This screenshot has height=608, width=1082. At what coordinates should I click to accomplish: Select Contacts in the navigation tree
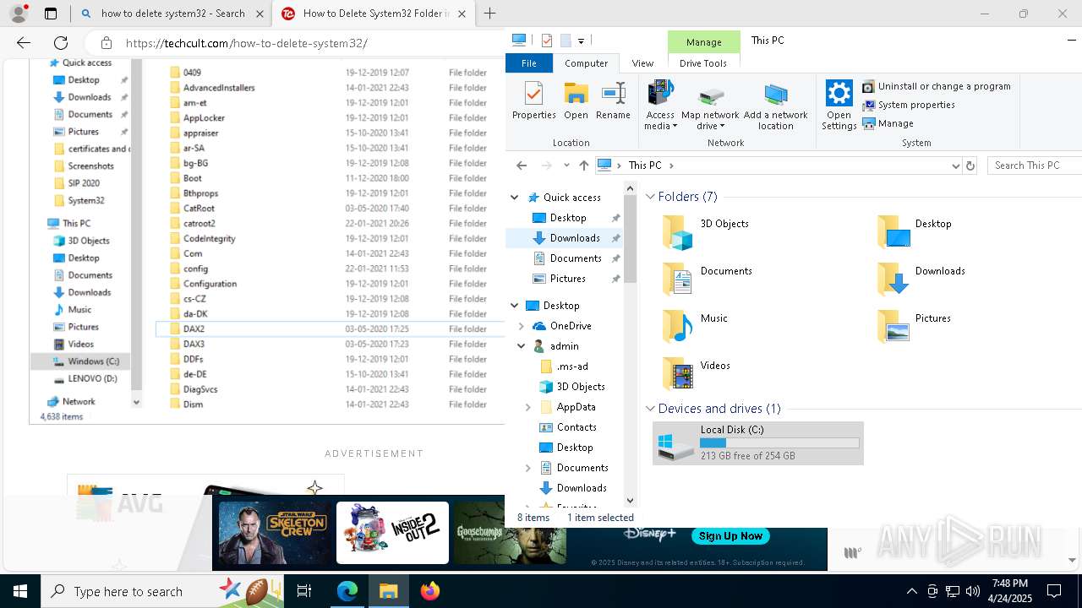click(577, 427)
